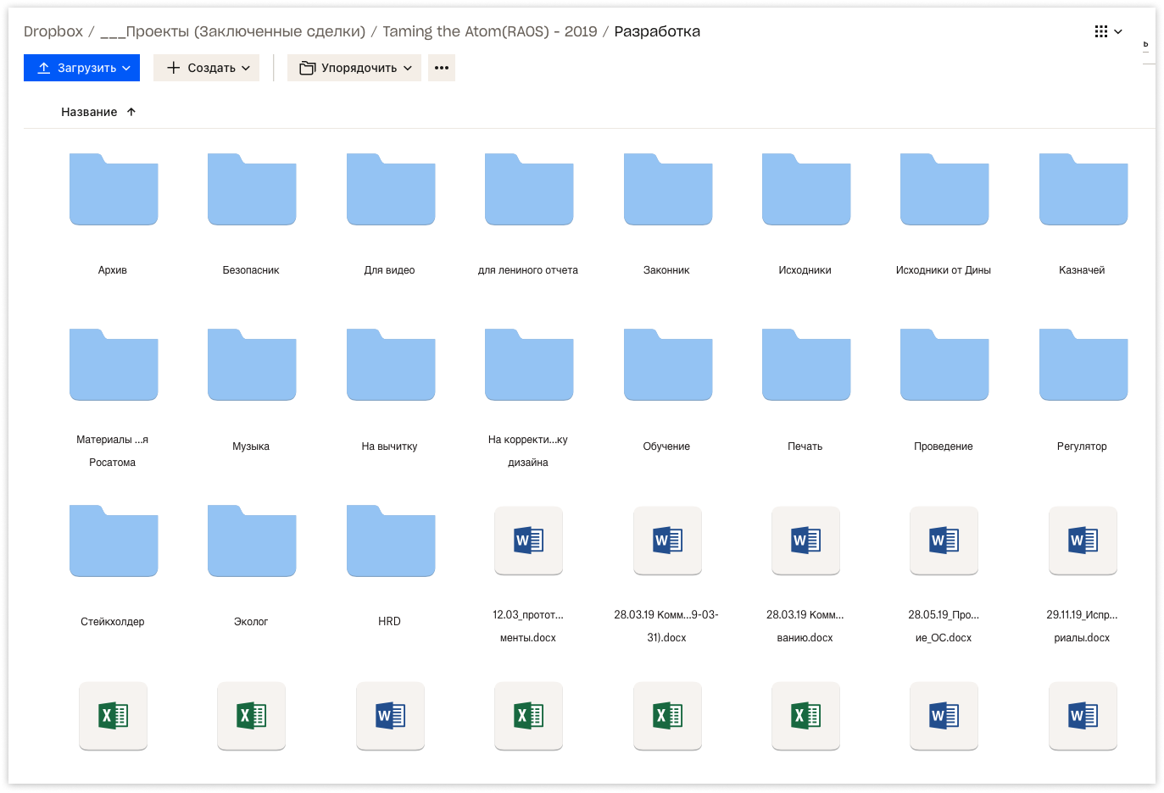The height and width of the screenshot is (793, 1164).
Task: Open the На вычитку folder icon
Action: [x=391, y=364]
